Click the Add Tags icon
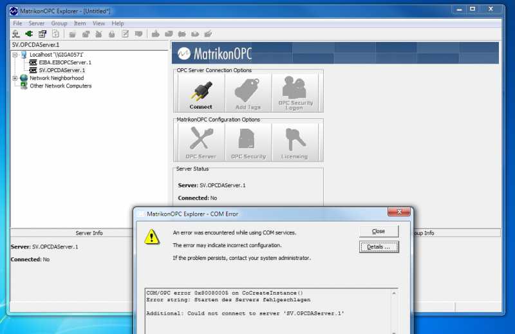The image size is (515, 334). pyautogui.click(x=248, y=93)
